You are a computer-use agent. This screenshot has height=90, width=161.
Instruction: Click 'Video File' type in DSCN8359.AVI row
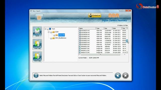click(x=99, y=34)
